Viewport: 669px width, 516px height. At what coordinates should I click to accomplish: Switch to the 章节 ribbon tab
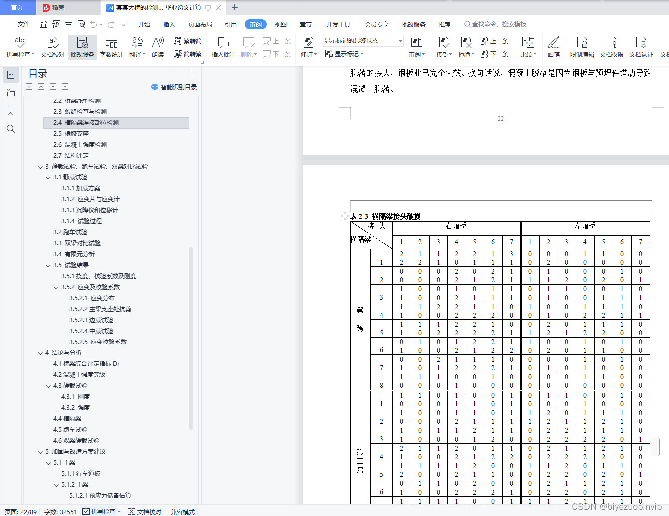coord(306,24)
